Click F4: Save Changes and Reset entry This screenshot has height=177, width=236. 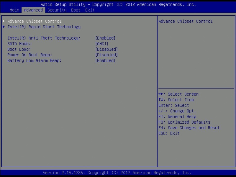[189, 128]
